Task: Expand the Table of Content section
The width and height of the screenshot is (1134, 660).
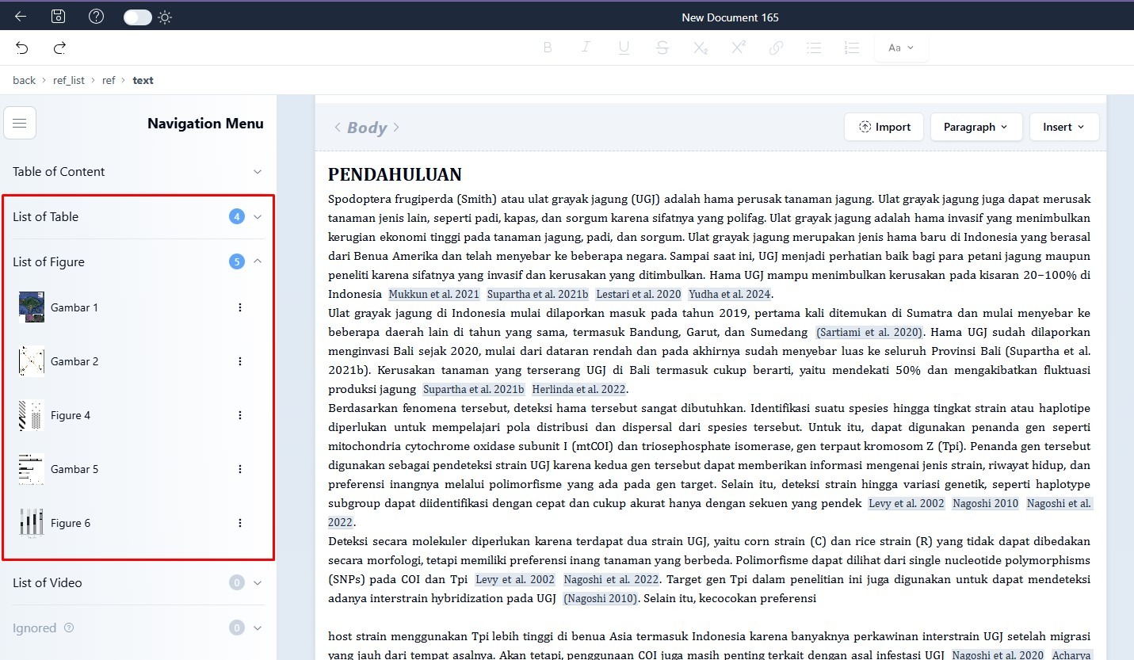Action: click(257, 172)
